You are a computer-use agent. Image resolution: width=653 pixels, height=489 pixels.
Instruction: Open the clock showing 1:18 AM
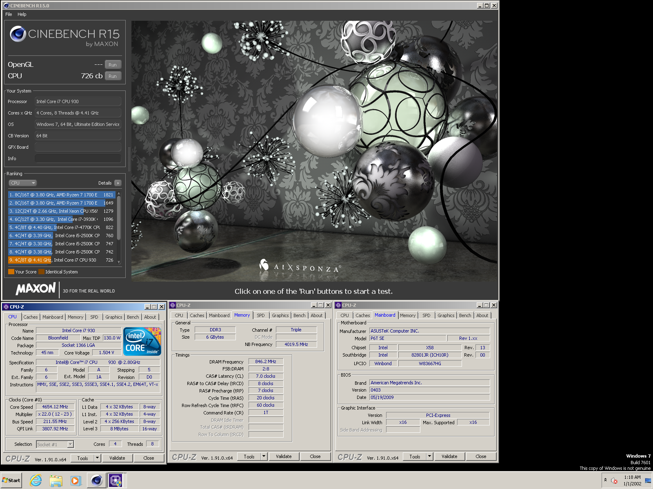tap(632, 480)
